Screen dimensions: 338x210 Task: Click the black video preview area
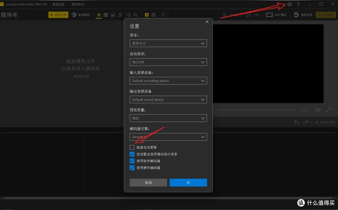tap(268, 63)
